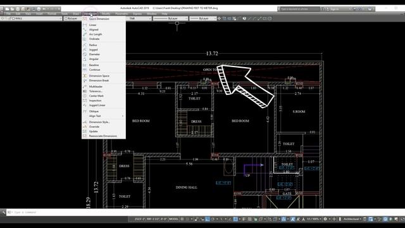Viewport: 405px width, 228px height.
Task: Click the Arc Length dimension icon
Action: coord(85,34)
